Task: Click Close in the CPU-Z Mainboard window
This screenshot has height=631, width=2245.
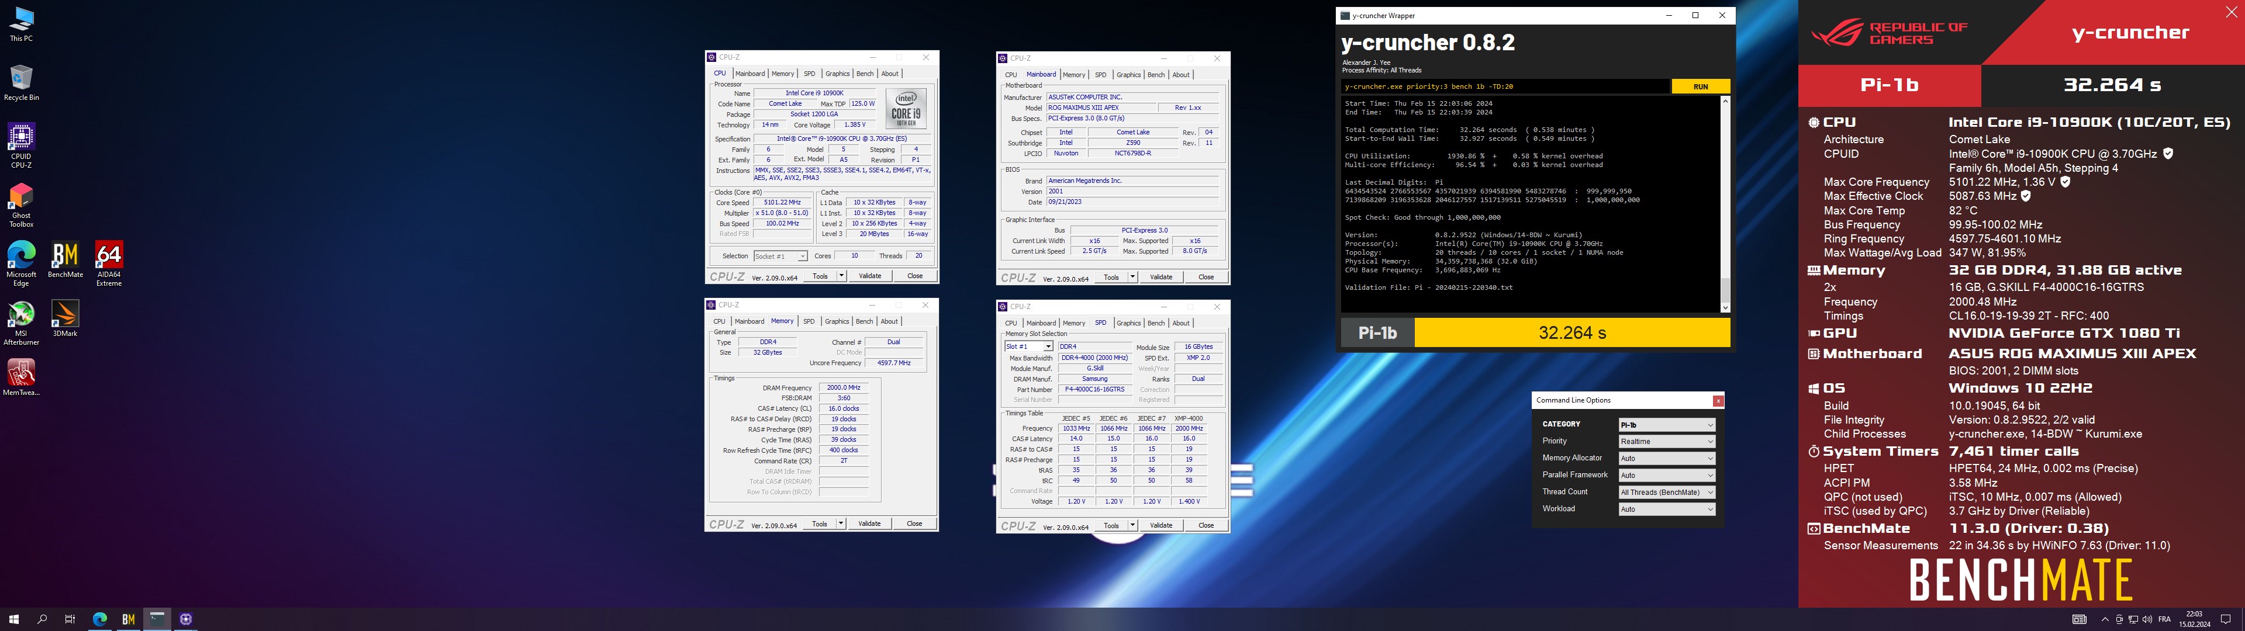Action: (x=1206, y=277)
